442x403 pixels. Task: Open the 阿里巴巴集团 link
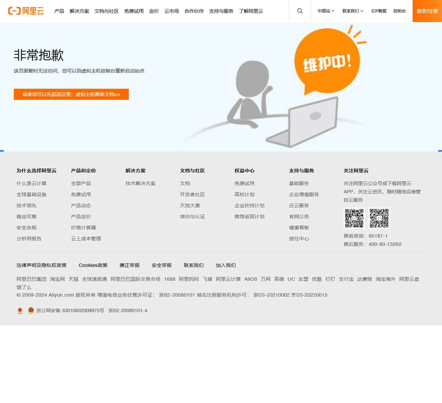point(31,279)
